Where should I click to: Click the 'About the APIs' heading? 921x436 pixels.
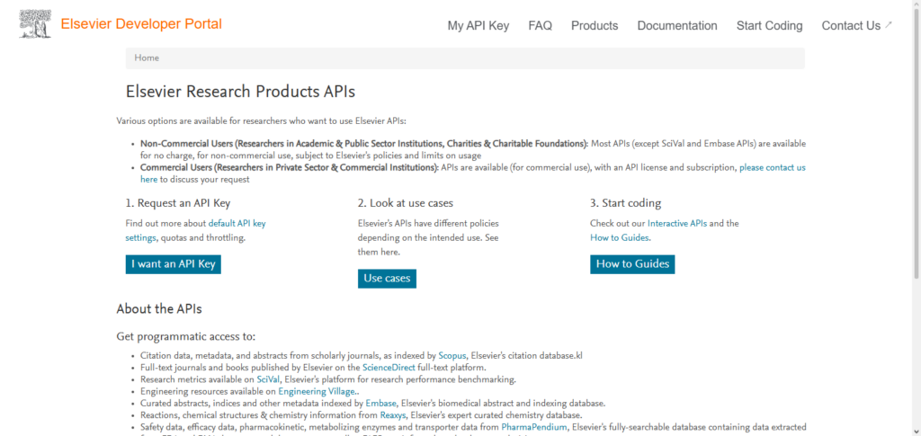coord(159,308)
